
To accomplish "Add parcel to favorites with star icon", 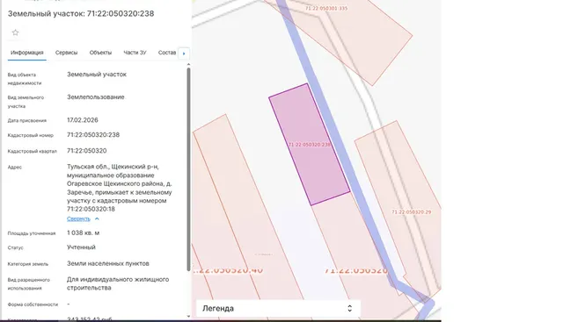I will pos(16,32).
